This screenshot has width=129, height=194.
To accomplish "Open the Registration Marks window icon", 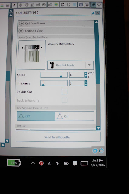I will click(68, 5).
